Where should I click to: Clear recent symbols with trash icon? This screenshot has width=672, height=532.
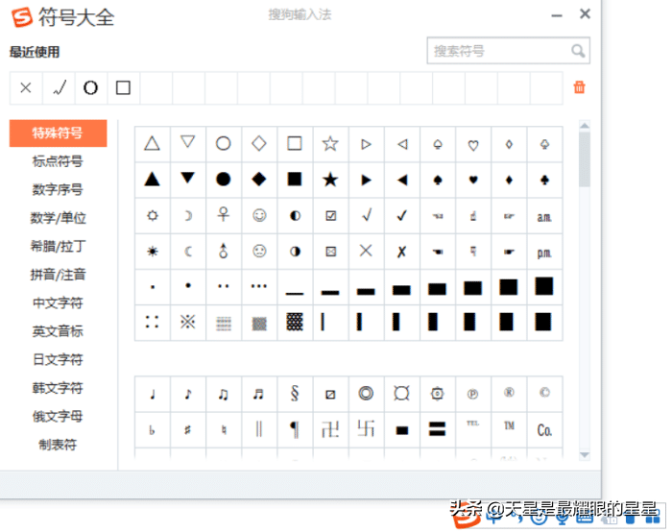[x=579, y=87]
